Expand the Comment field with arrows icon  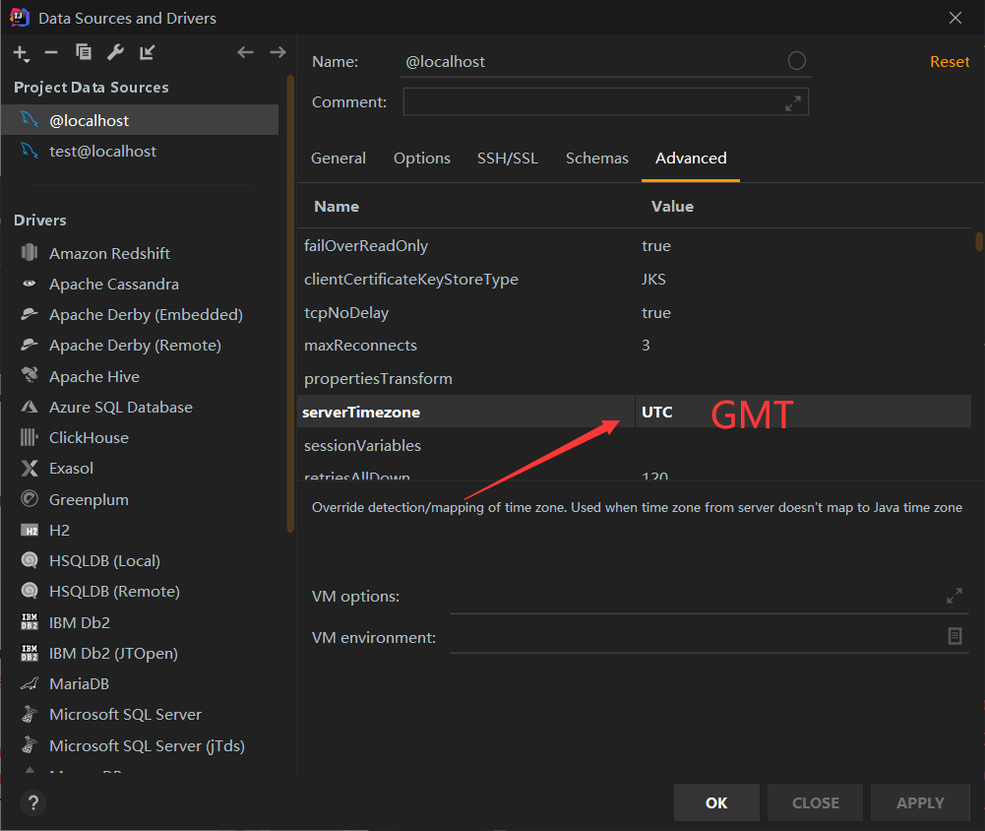click(793, 103)
